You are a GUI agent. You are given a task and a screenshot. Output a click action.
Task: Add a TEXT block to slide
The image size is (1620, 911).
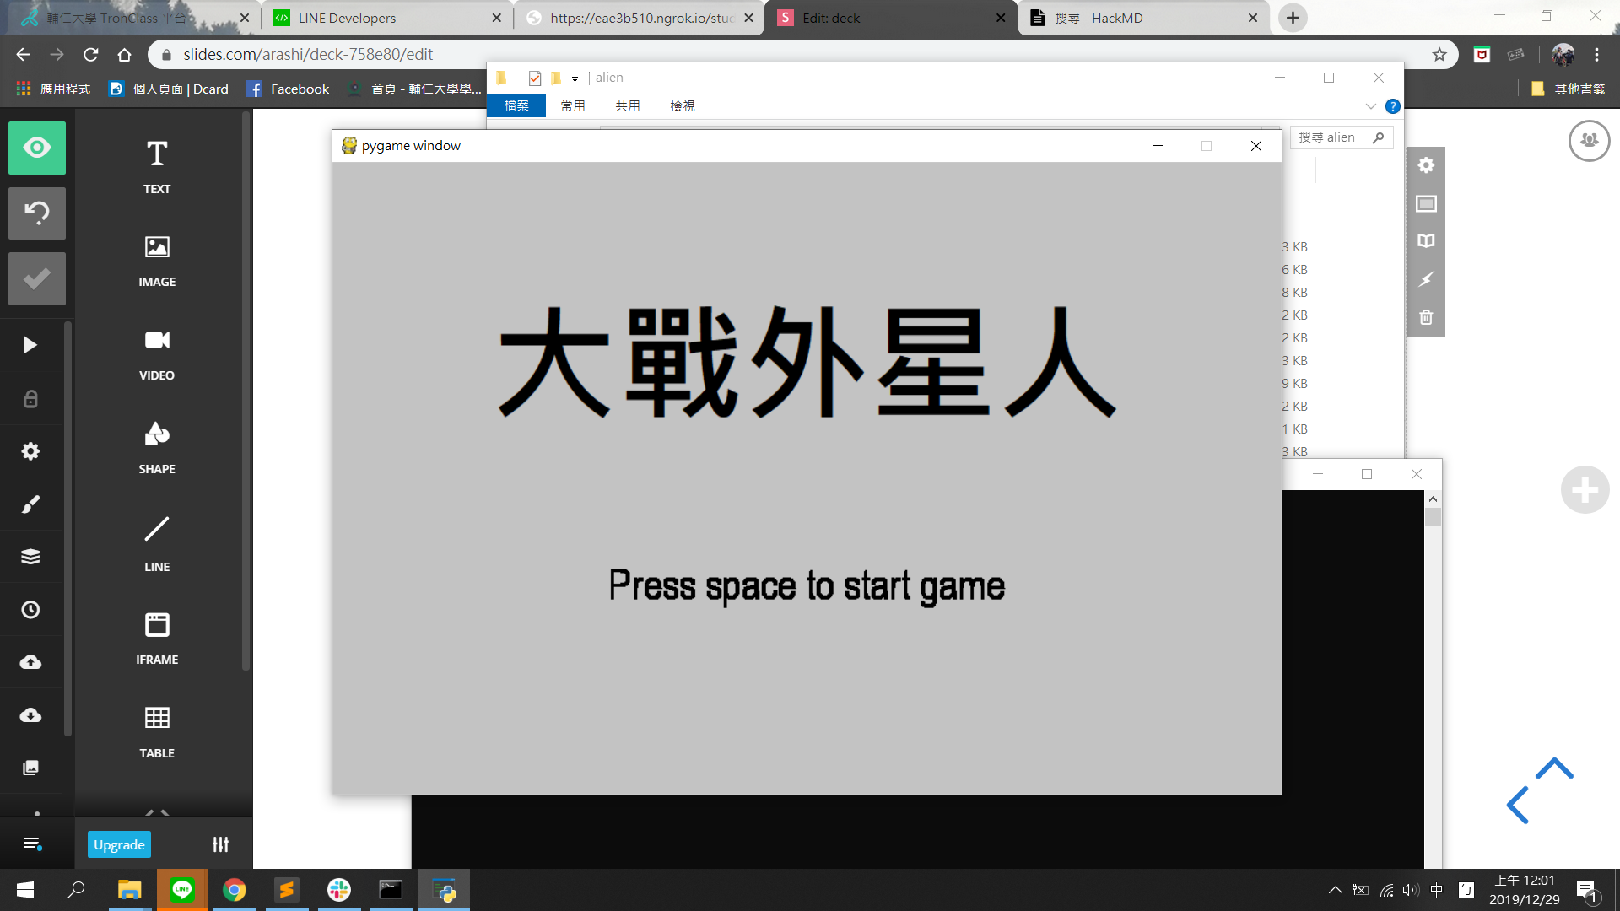coord(157,166)
